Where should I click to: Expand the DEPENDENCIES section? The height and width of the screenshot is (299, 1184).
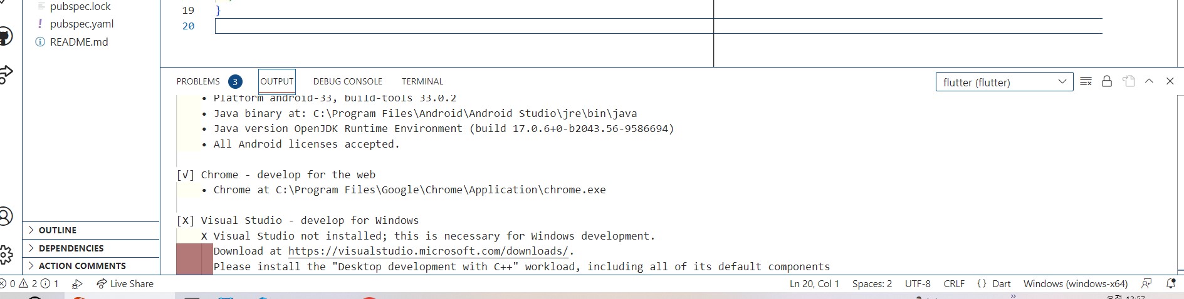[x=92, y=248]
